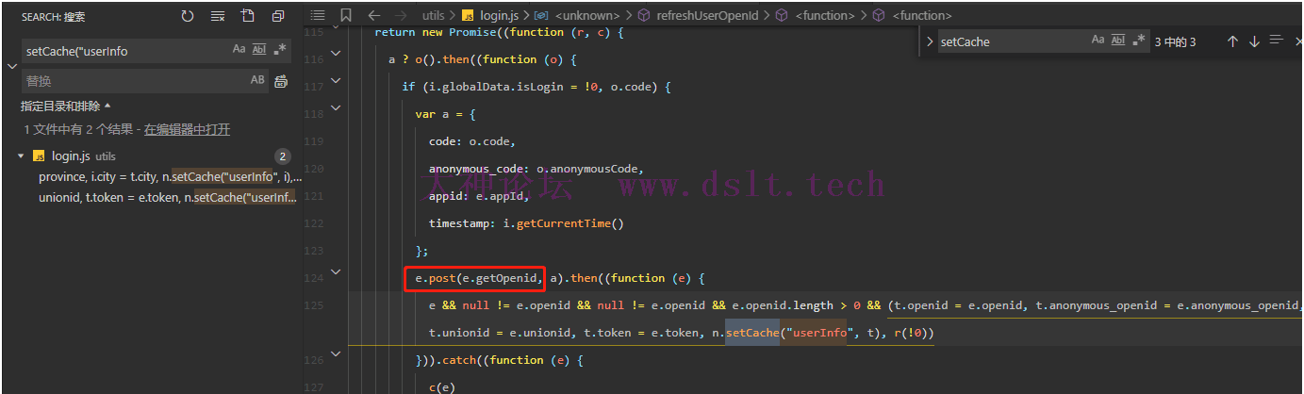Expand replace mode in the find widget
The width and height of the screenshot is (1304, 394).
930,41
